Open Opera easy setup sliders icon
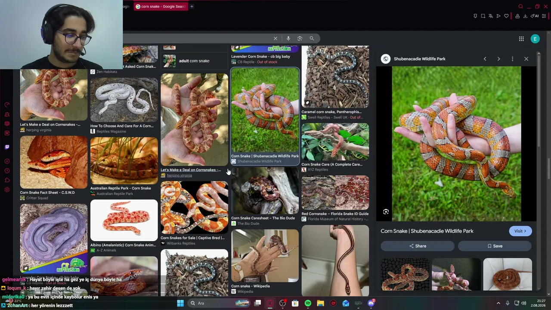This screenshot has height=310, width=551. tap(544, 16)
